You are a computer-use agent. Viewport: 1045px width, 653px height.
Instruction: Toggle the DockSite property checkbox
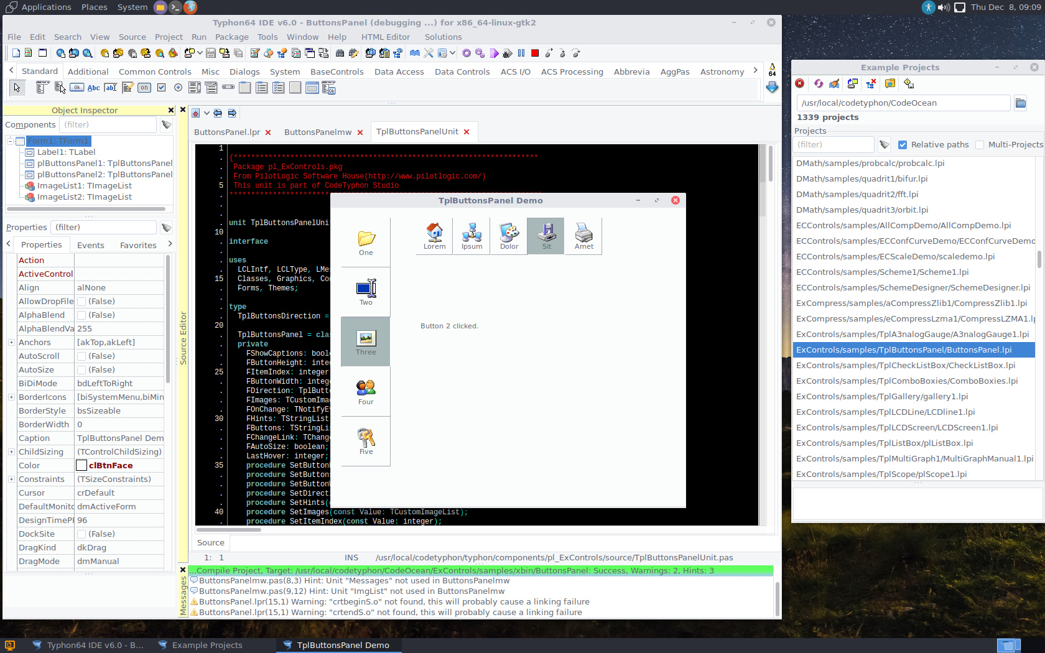81,534
